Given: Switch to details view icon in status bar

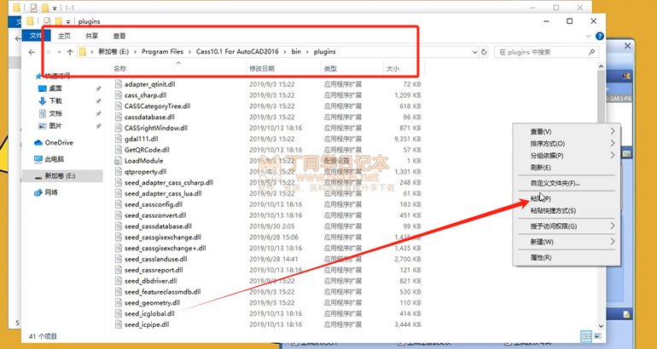Looking at the screenshot, I should pyautogui.click(x=586, y=336).
